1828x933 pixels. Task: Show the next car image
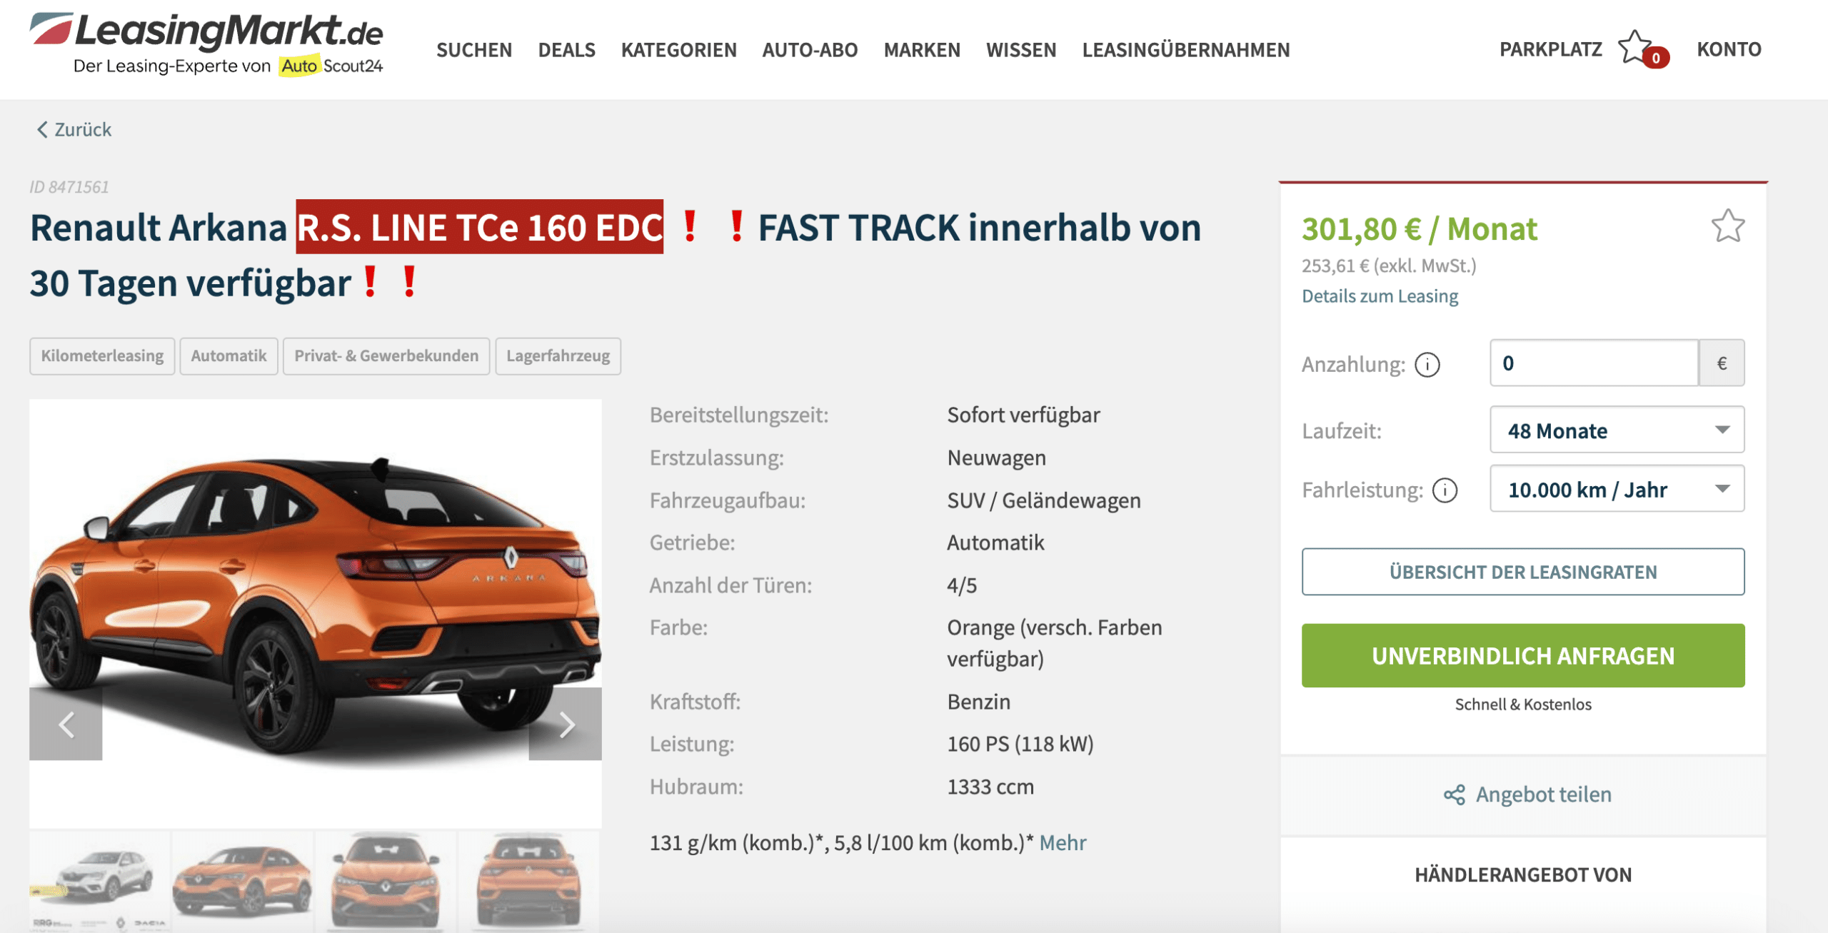coord(566,724)
